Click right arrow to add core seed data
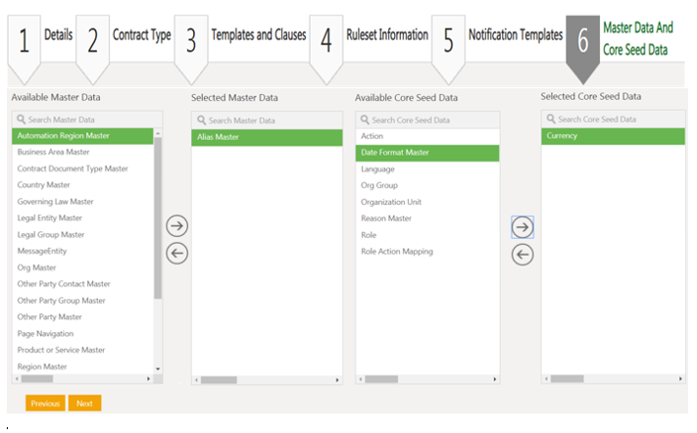Viewport: 697px width, 433px height. (x=523, y=227)
